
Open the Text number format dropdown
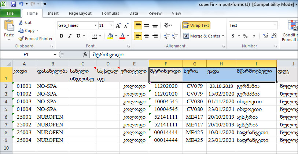(x=275, y=25)
